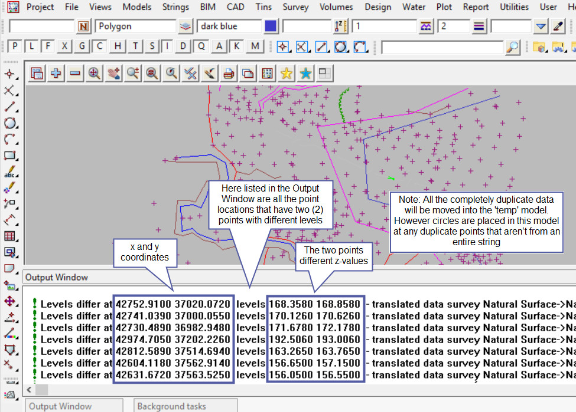The height and width of the screenshot is (412, 576).
Task: Select the circle tool in left toolbar
Action: pos(9,123)
